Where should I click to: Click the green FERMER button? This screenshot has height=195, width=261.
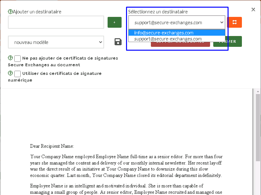[227, 41]
